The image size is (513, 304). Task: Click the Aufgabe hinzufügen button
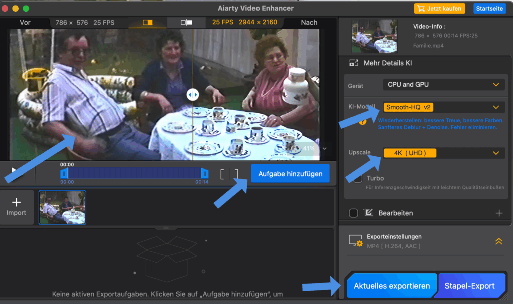coord(290,174)
